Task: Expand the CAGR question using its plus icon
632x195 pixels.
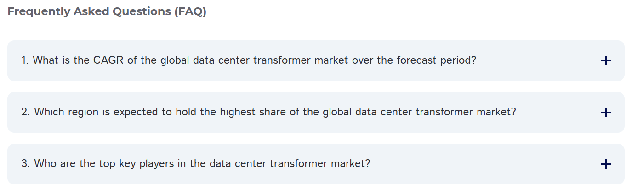Action: point(606,60)
